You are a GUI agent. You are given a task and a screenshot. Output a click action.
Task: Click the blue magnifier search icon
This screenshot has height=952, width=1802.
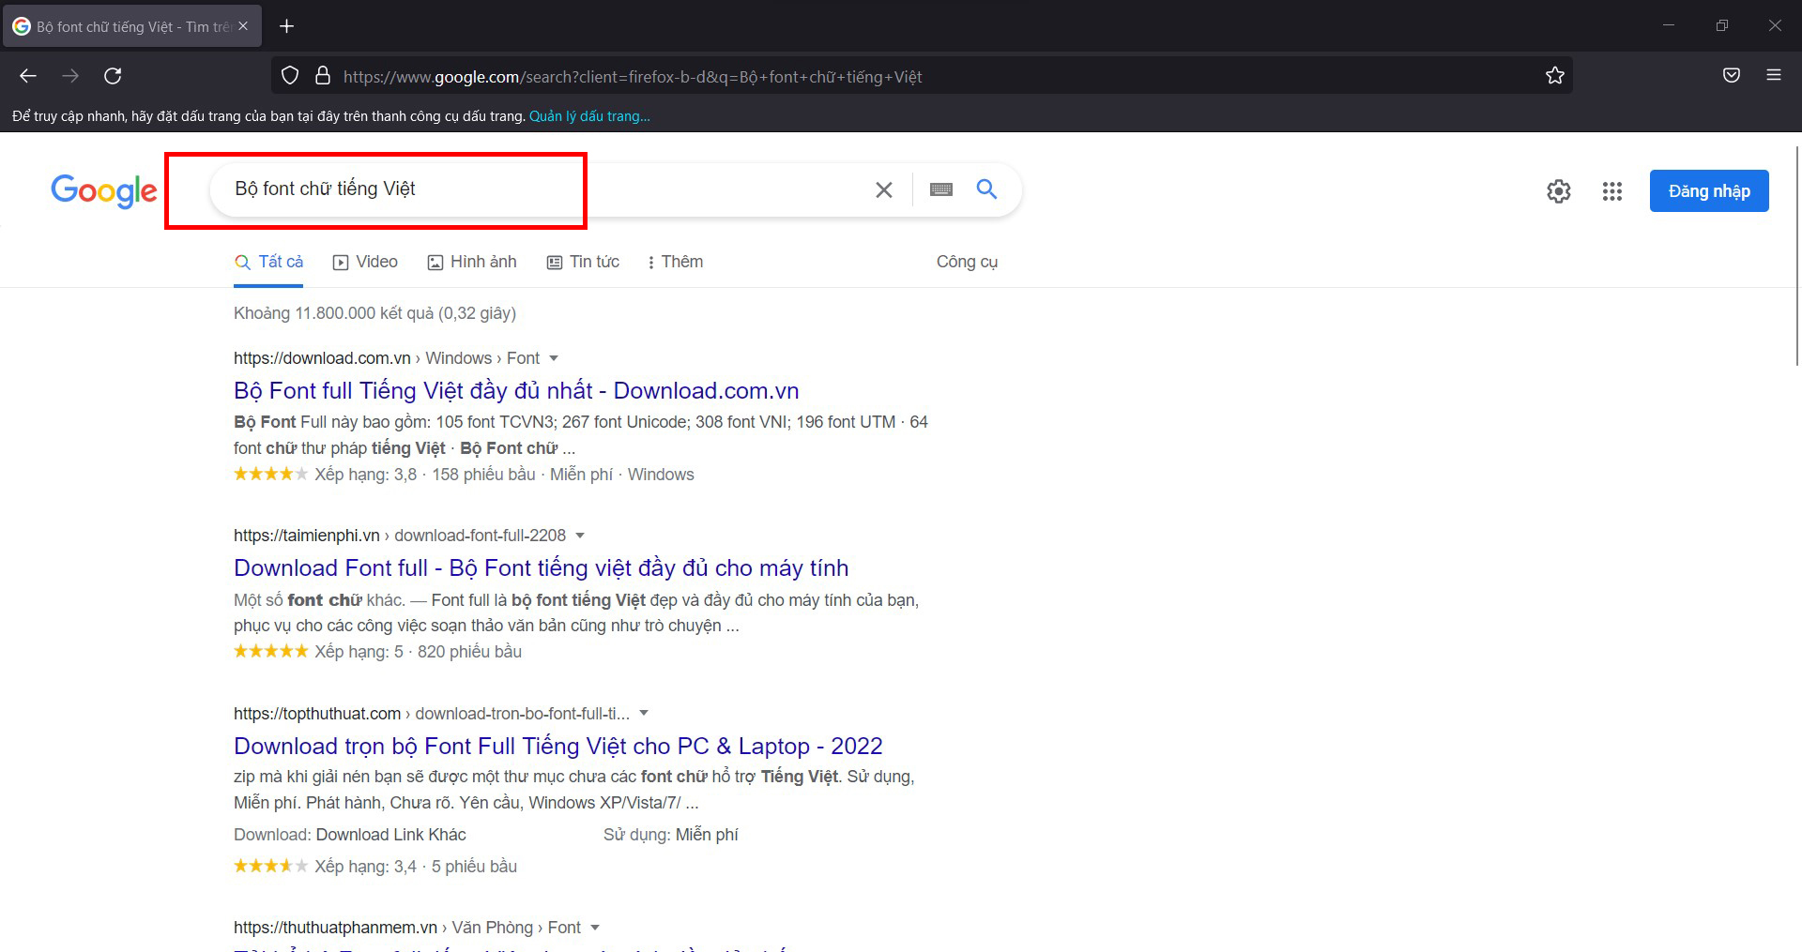point(986,189)
